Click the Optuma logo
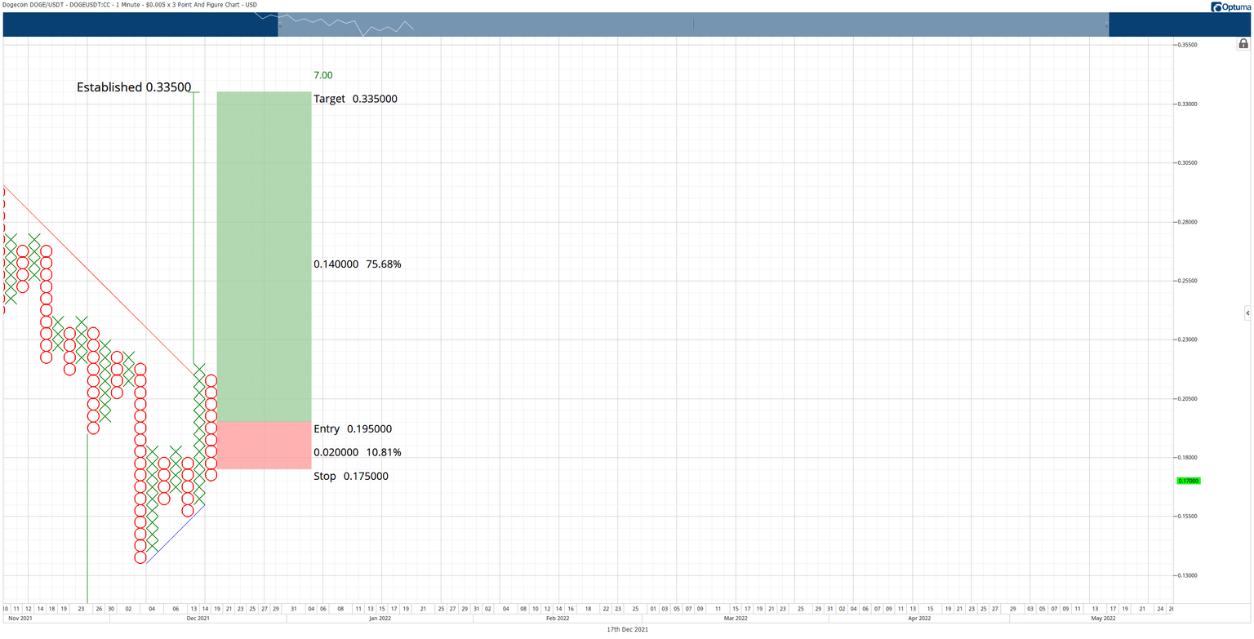The height and width of the screenshot is (639, 1254). pyautogui.click(x=1230, y=7)
